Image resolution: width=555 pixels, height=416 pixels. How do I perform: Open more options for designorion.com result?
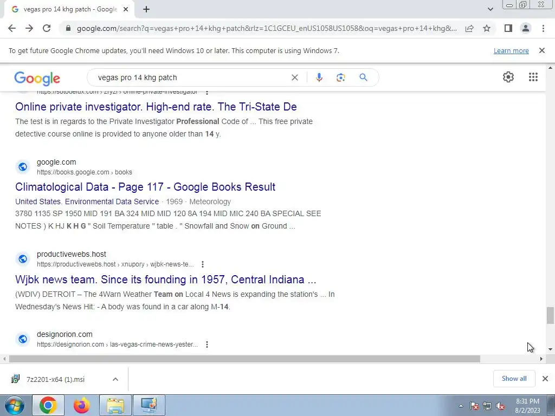coord(206,344)
